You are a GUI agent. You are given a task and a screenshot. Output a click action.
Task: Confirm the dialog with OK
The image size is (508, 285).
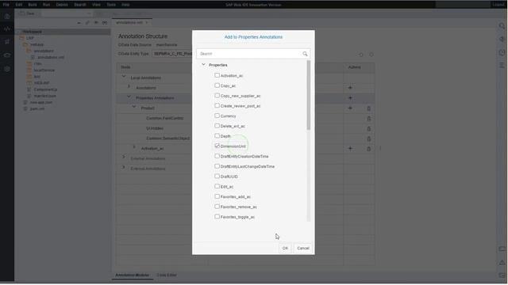(285, 248)
